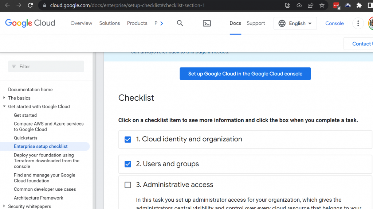The width and height of the screenshot is (373, 209).
Task: Open the Products nav item
Action: tap(137, 23)
